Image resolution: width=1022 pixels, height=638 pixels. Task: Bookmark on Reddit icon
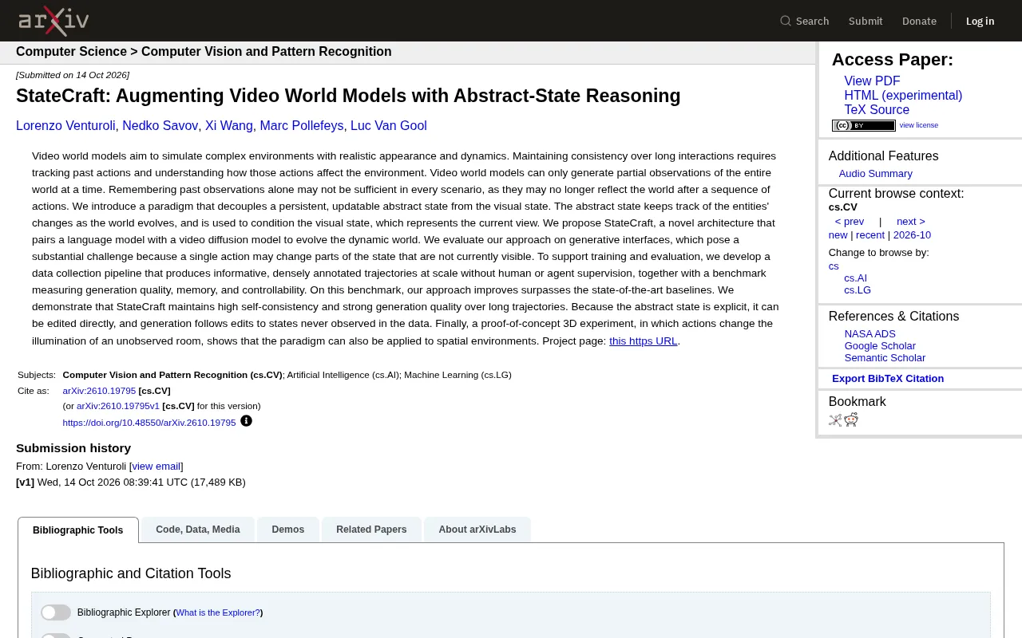pos(851,420)
